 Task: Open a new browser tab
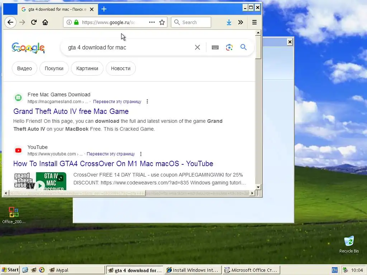tap(104, 9)
